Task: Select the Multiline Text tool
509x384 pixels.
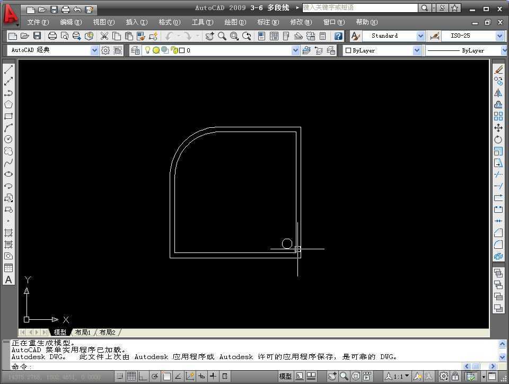Action: click(x=8, y=280)
